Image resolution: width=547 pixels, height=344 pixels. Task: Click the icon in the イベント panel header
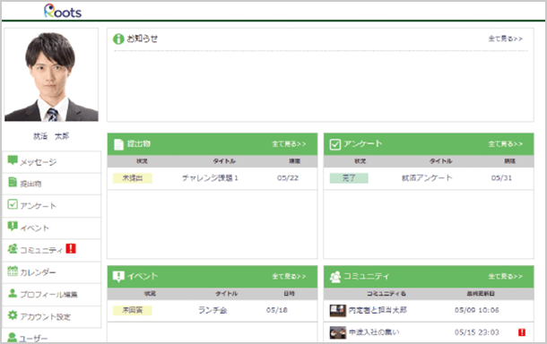click(118, 277)
